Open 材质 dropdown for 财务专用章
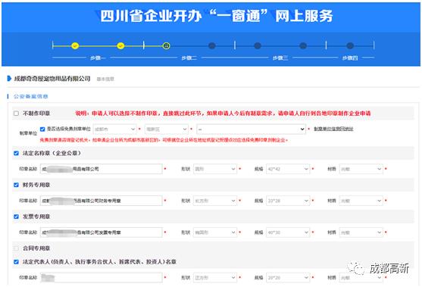The width and height of the screenshot is (422, 287). click(x=361, y=201)
